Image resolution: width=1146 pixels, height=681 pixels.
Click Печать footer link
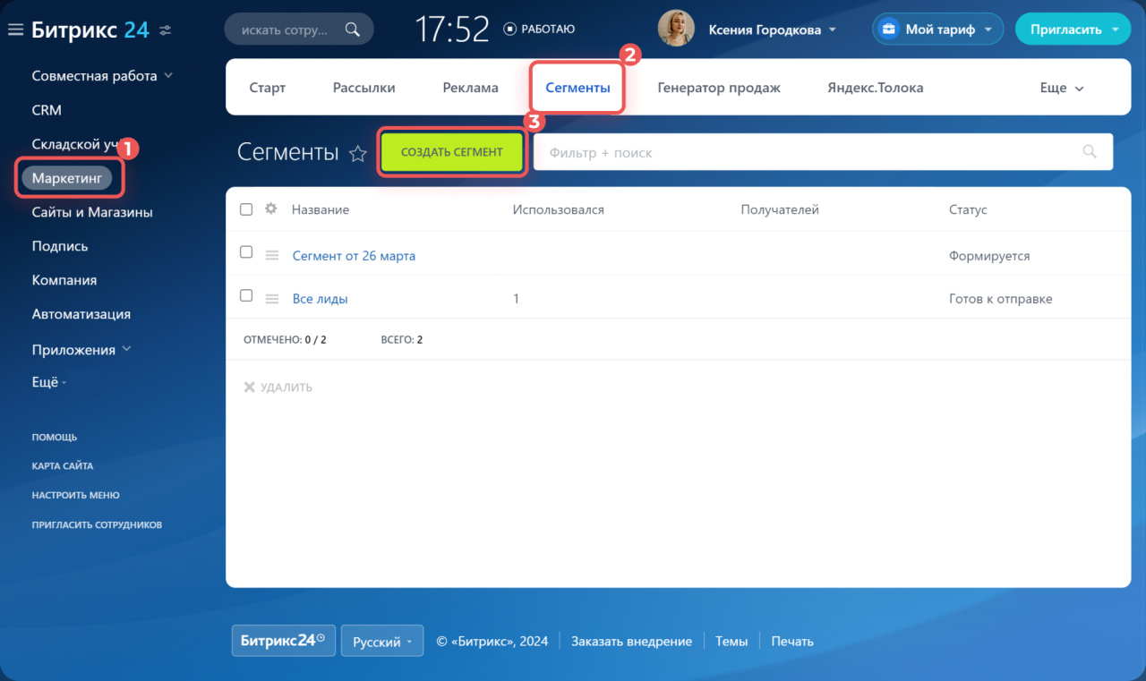pos(792,641)
